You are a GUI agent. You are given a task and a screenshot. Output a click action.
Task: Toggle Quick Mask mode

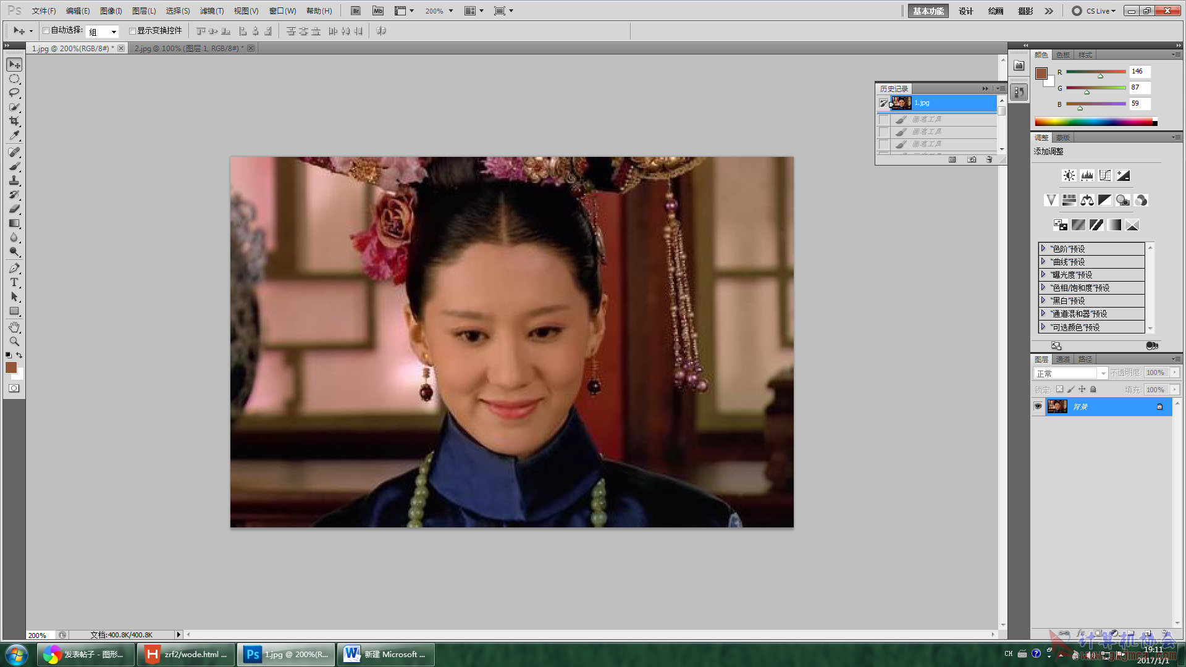tap(14, 388)
